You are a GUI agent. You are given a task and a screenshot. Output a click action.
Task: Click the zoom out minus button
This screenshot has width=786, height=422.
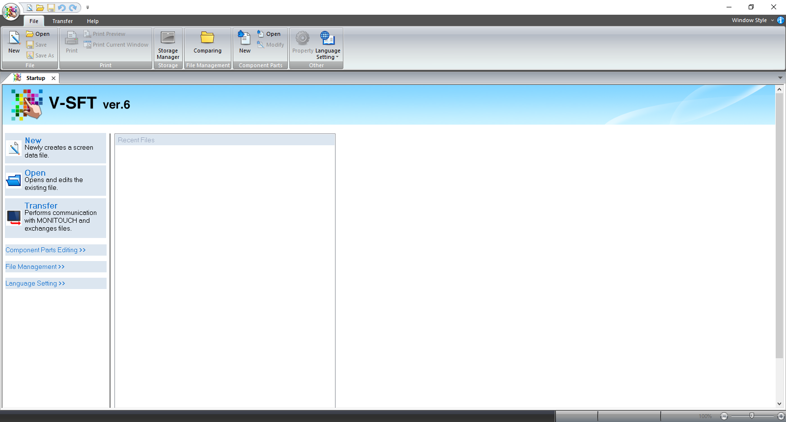[x=724, y=416]
